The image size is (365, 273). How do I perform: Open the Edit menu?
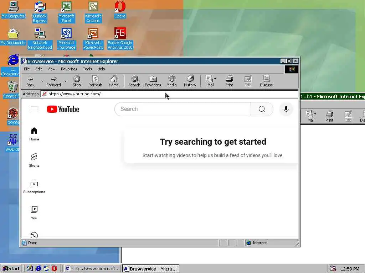(38, 69)
